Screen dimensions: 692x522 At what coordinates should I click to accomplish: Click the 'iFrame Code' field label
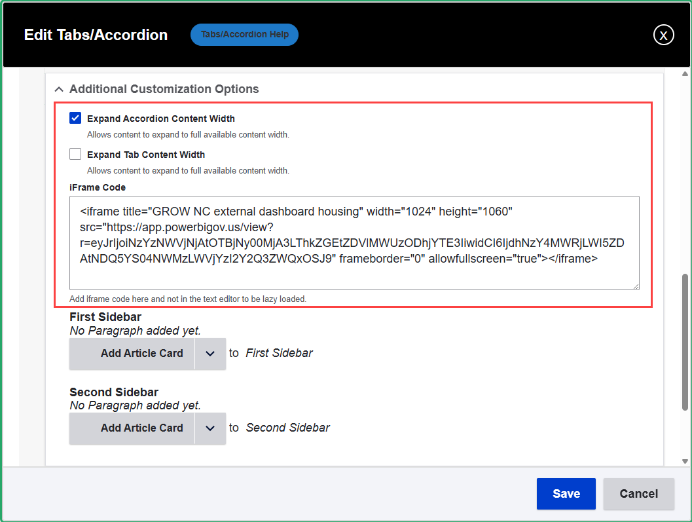98,187
